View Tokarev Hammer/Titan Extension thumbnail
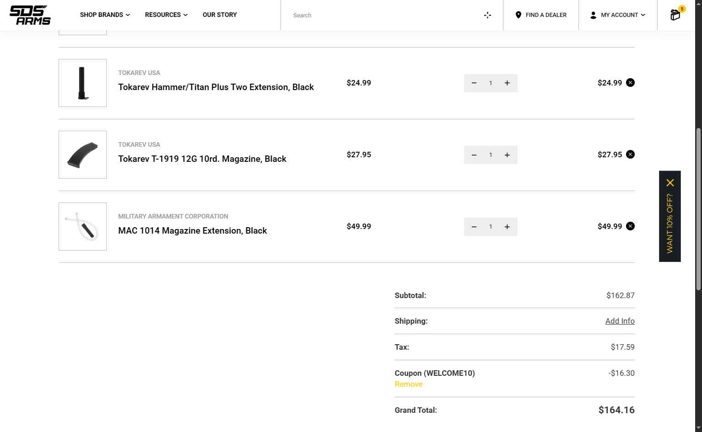 coord(82,83)
